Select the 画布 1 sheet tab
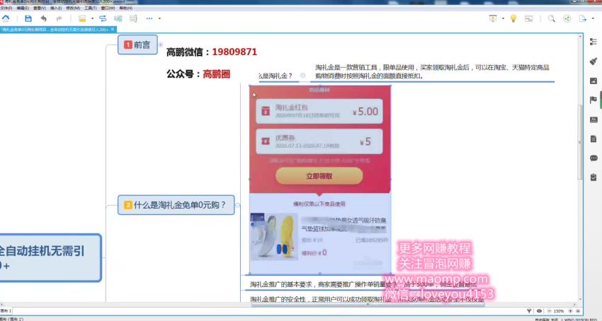 click(x=6, y=310)
